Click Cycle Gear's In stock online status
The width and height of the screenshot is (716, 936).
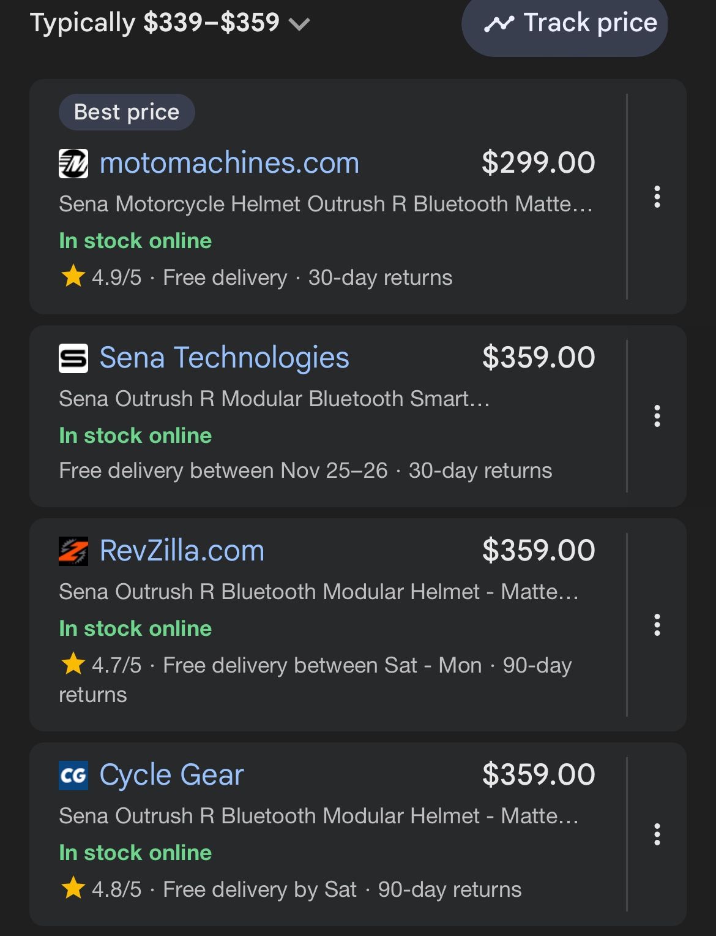point(135,852)
